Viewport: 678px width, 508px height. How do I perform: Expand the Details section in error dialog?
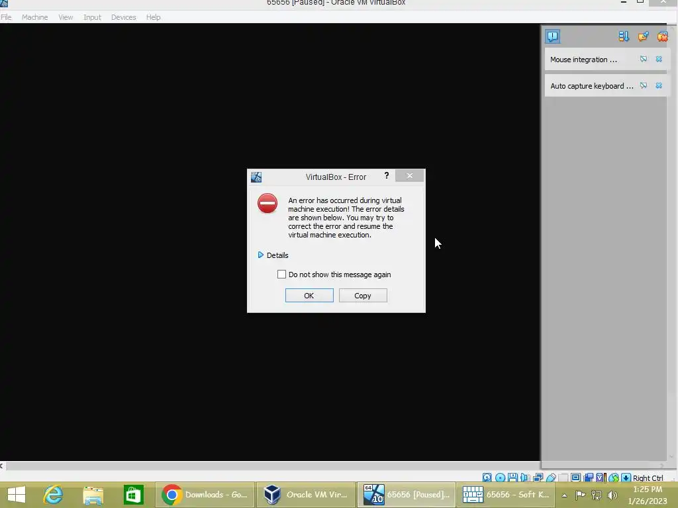(273, 255)
